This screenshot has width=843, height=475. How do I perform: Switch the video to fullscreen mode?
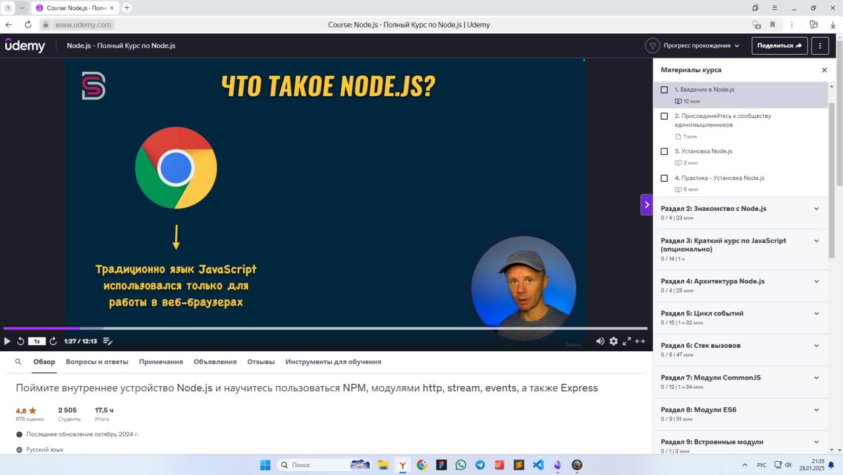click(627, 341)
